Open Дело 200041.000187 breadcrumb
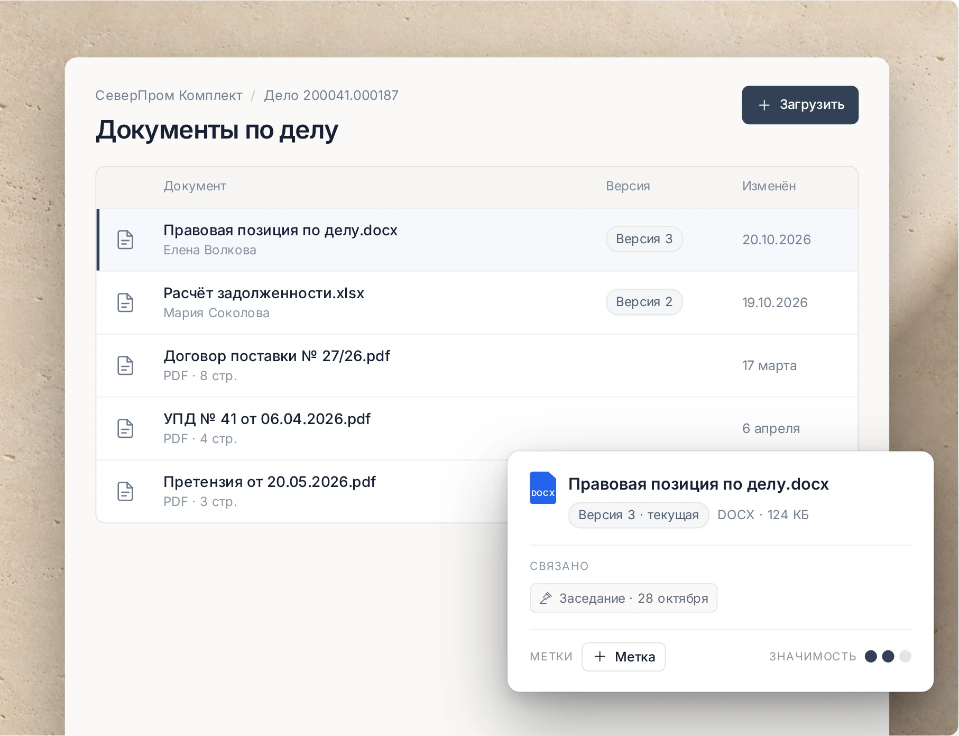The width and height of the screenshot is (959, 736). (331, 96)
